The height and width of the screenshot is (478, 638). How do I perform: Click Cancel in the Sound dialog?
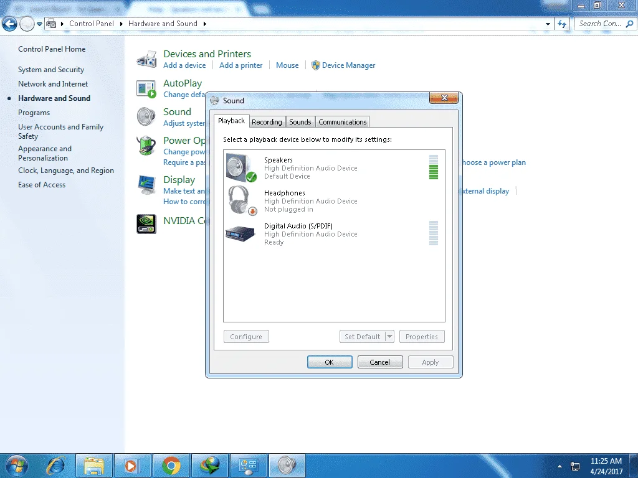[380, 362]
